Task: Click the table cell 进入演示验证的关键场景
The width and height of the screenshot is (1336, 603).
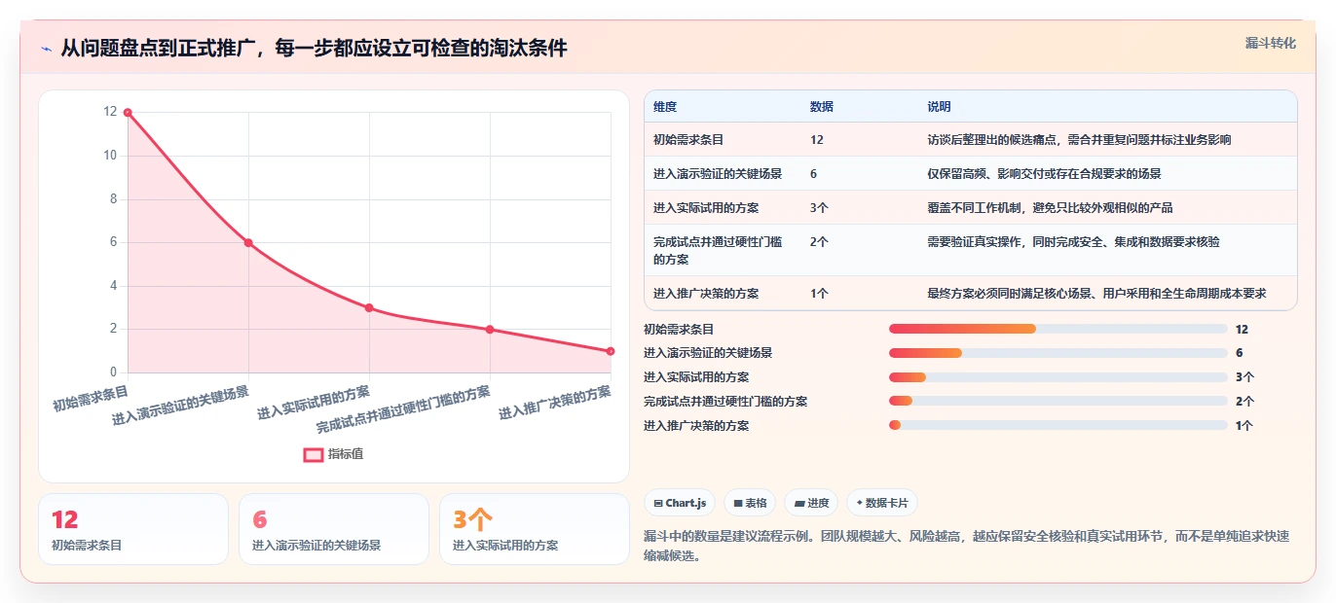Action: (718, 174)
